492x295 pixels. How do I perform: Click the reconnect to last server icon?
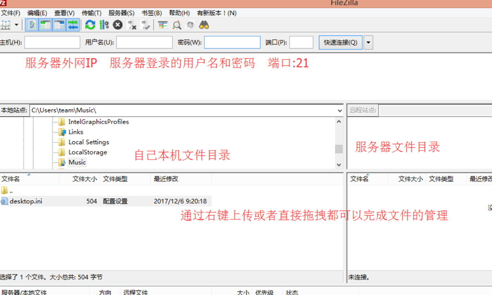click(x=146, y=25)
